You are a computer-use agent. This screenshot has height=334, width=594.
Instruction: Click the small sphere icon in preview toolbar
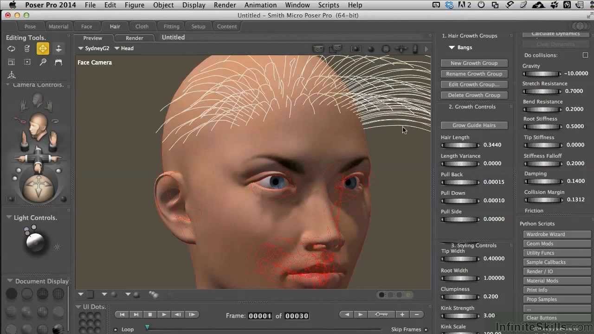click(x=371, y=49)
